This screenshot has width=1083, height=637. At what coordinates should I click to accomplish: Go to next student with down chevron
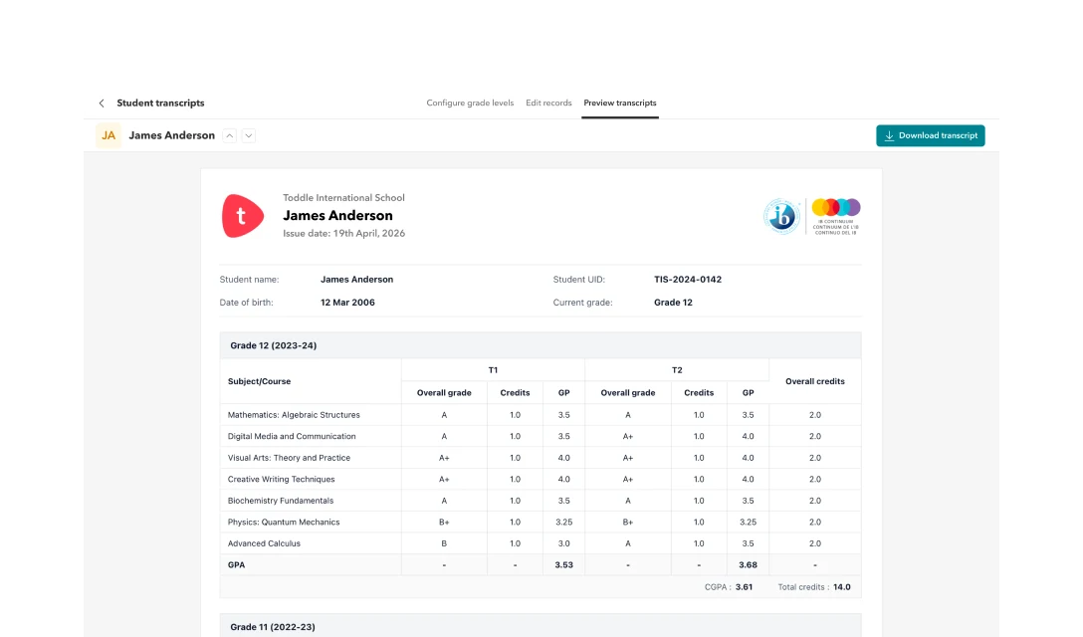[x=249, y=136]
